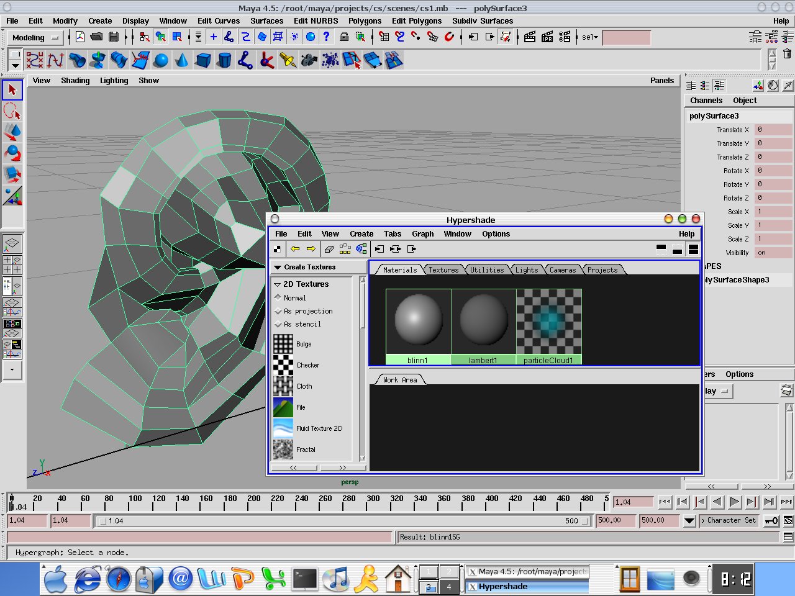Toggle Auto Key button
The width and height of the screenshot is (795, 596).
pos(771,520)
